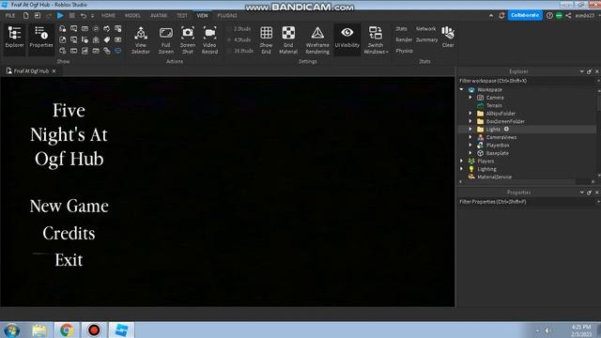Image resolution: width=601 pixels, height=338 pixels.
Task: Click the Physics stats button
Action: tap(404, 51)
